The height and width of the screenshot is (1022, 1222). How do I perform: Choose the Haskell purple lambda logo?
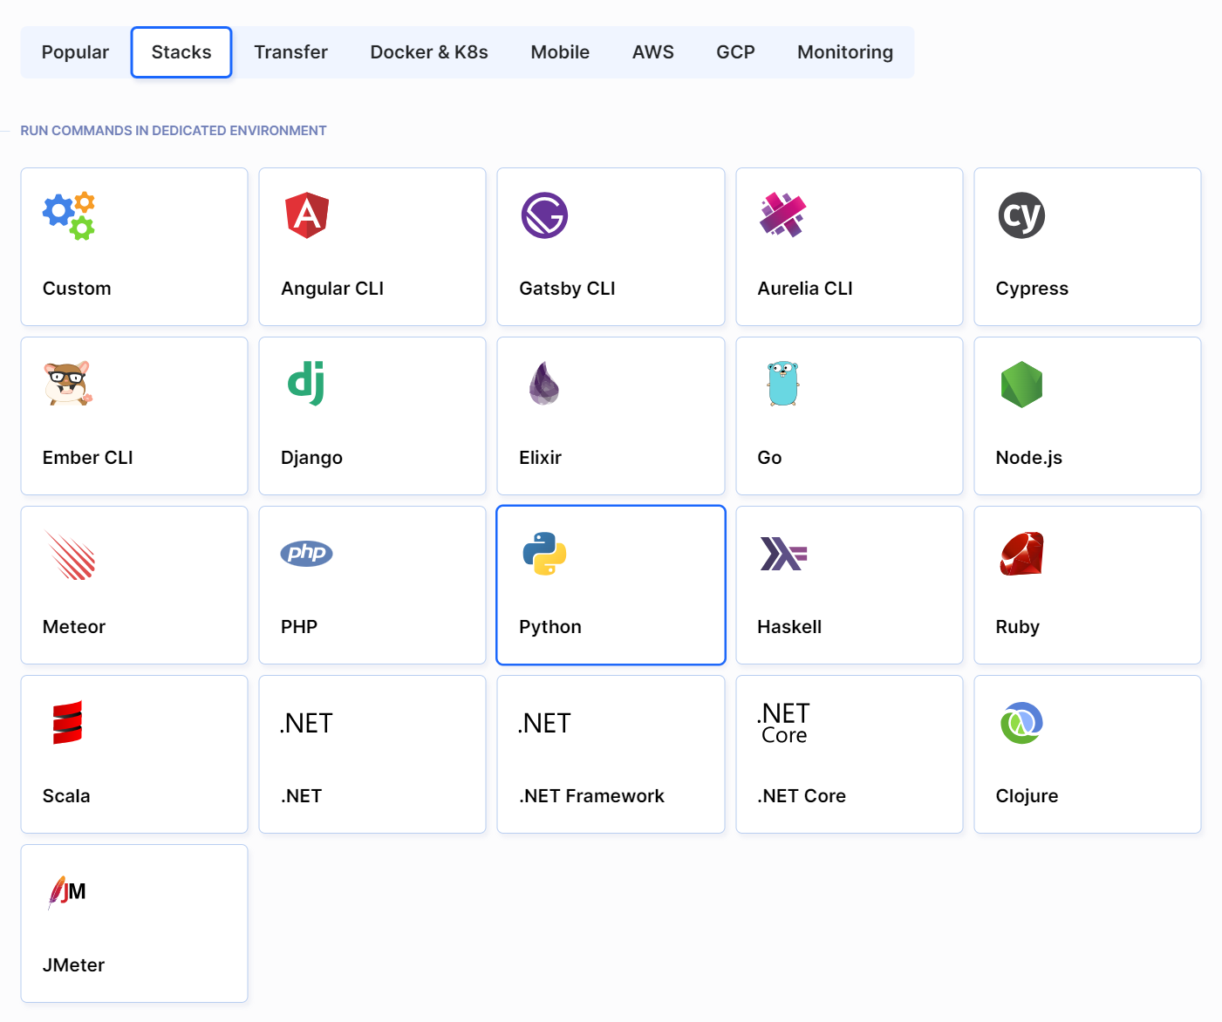[x=783, y=554]
